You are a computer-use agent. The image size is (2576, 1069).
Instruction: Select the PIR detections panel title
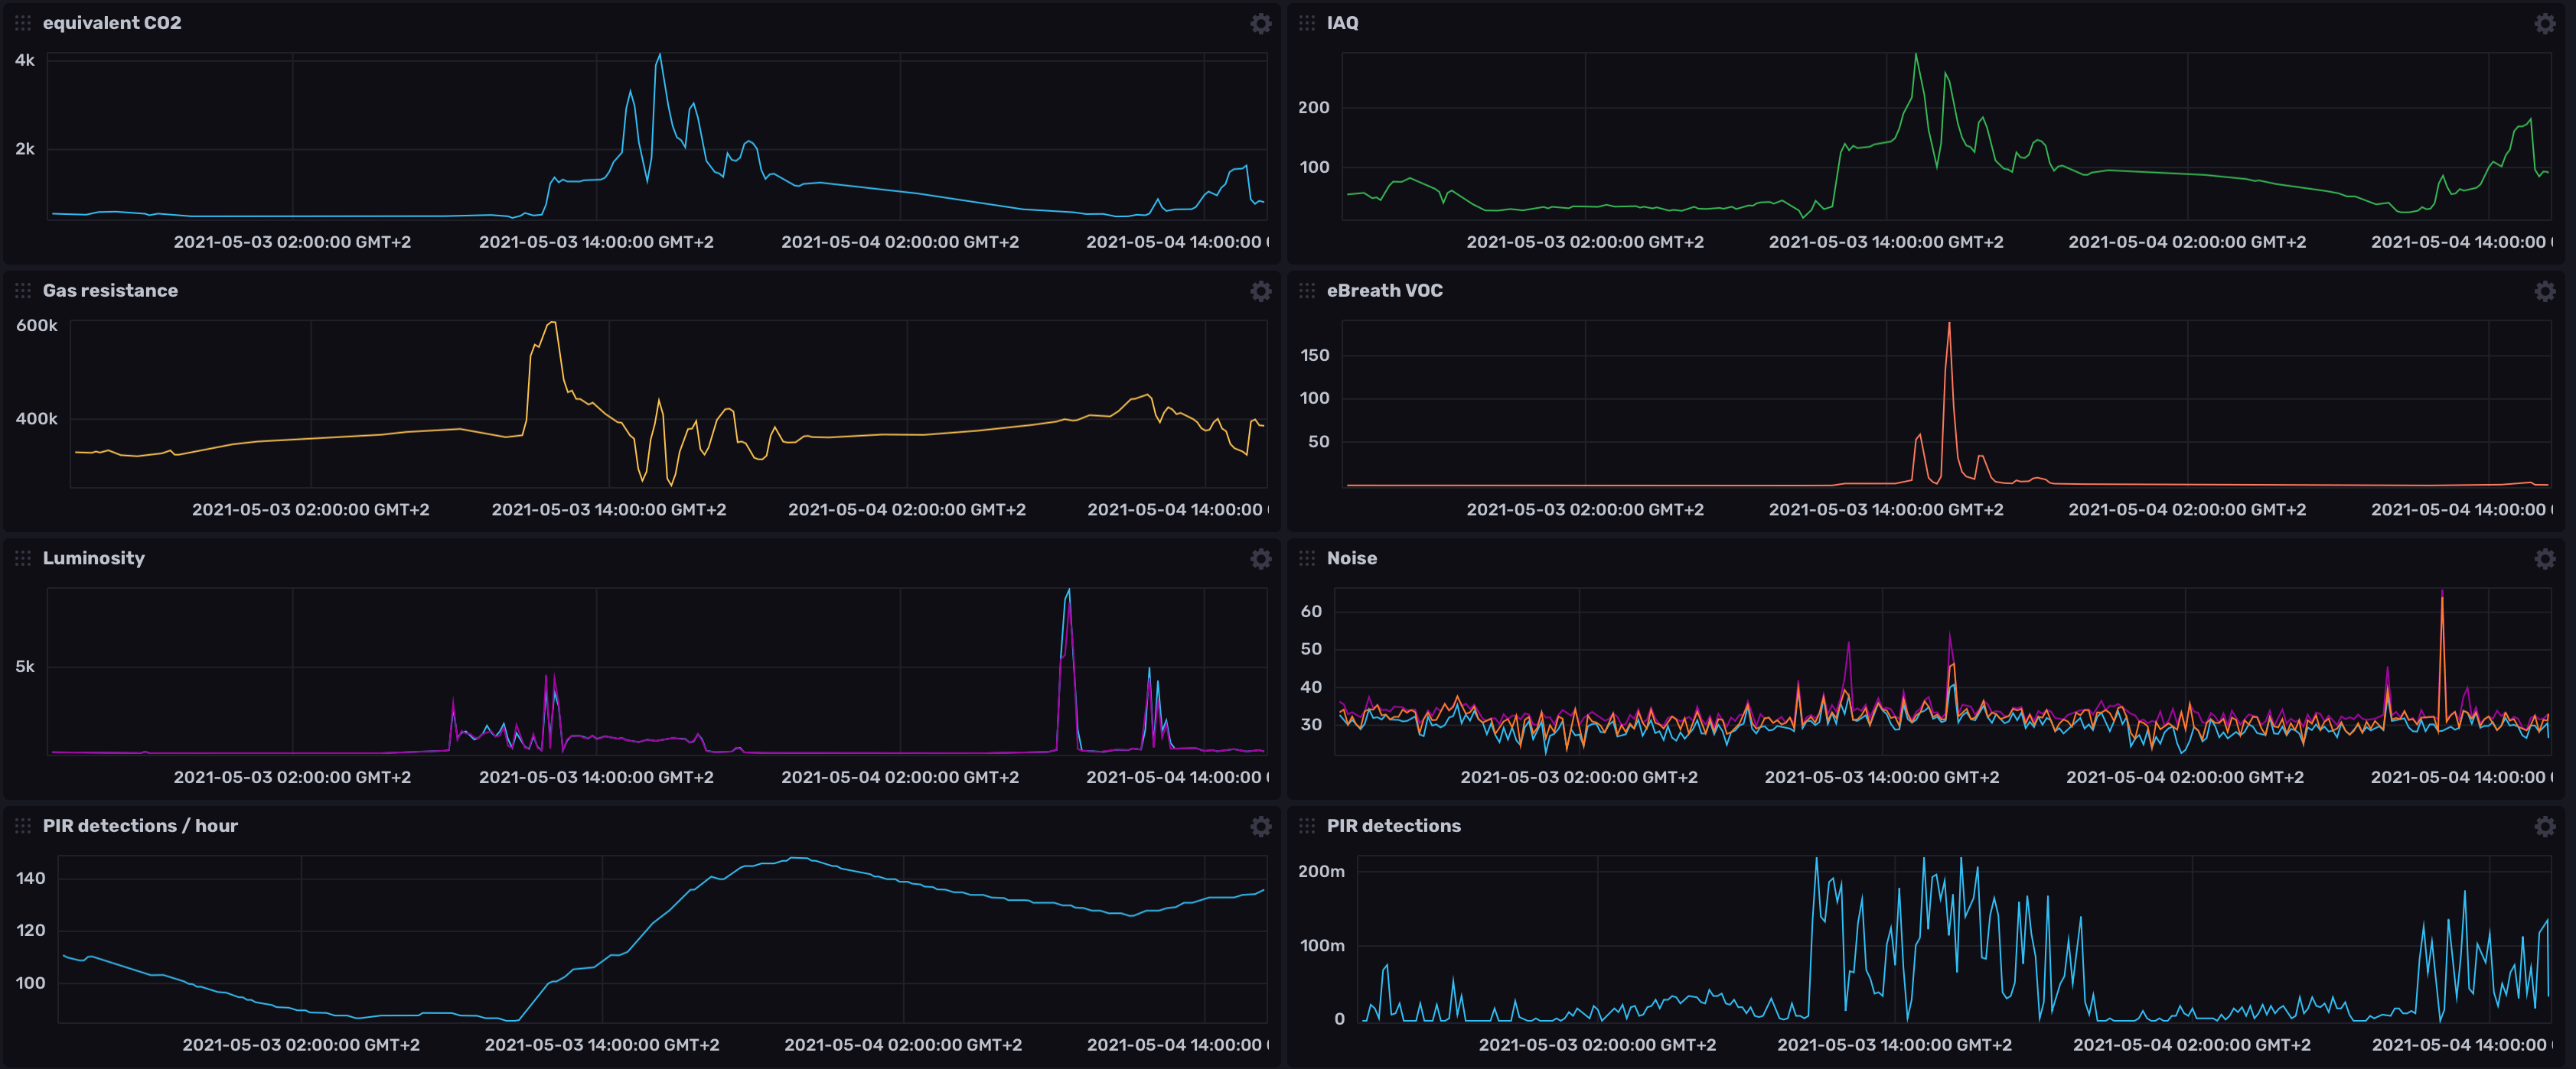(x=1393, y=827)
